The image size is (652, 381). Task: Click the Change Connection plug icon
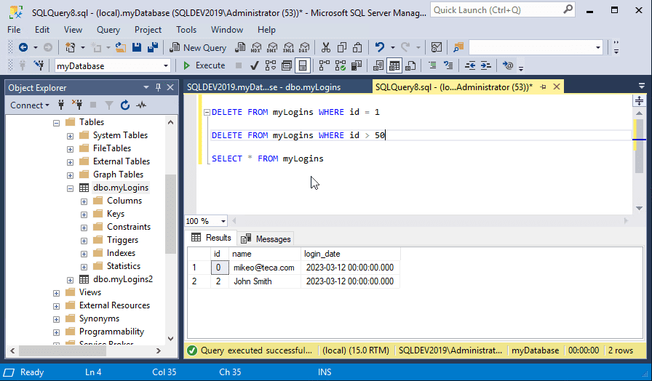[39, 65]
